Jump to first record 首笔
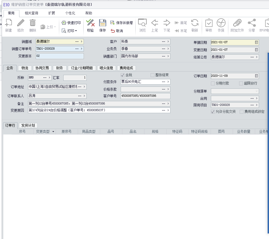This screenshot has width=269, height=239. pyautogui.click(x=181, y=23)
